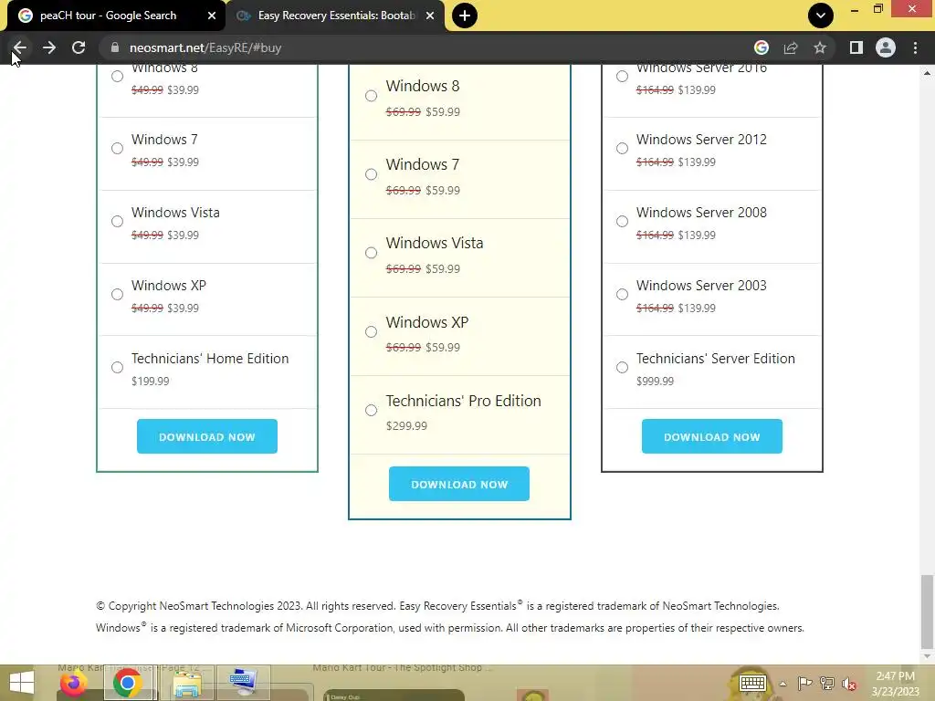Open the computer keyboard app in taskbar

click(243, 683)
